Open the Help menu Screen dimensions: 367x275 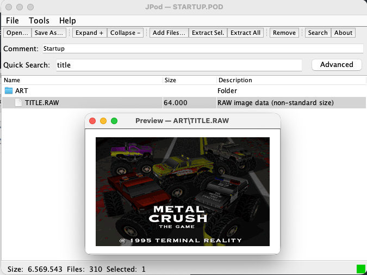[67, 21]
